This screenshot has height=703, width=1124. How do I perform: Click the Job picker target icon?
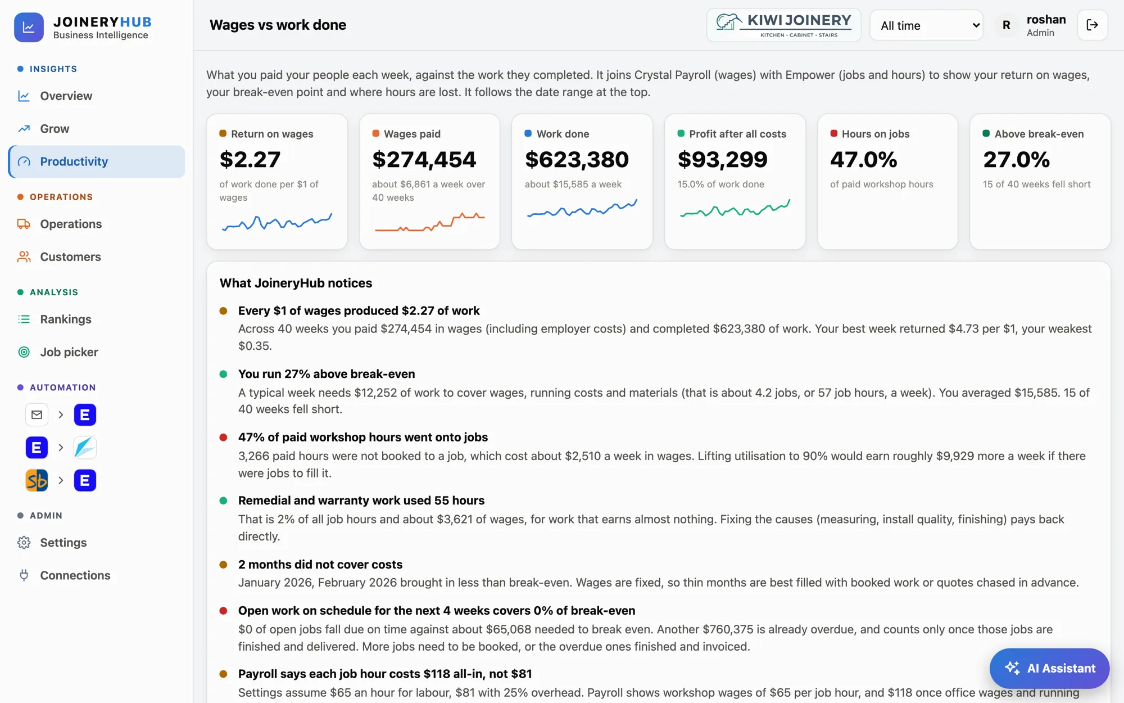tap(24, 352)
